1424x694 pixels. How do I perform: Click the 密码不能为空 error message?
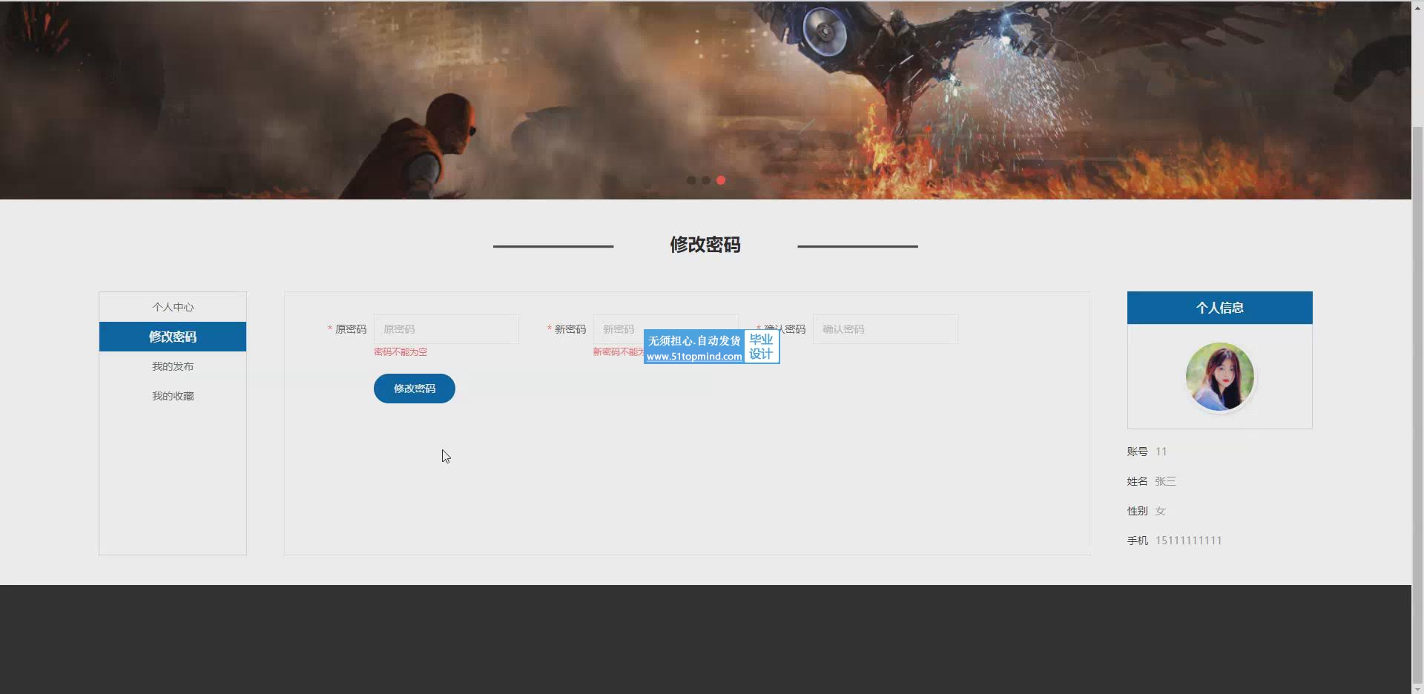point(400,352)
